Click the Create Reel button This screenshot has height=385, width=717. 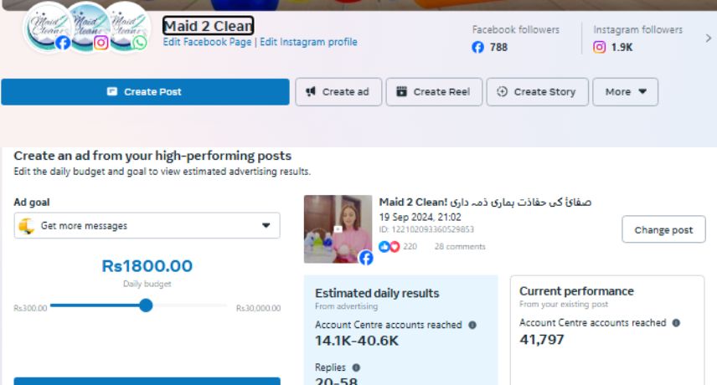pyautogui.click(x=434, y=92)
